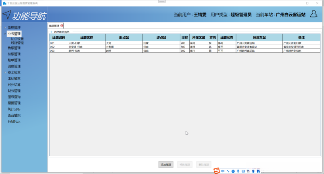Click the 广州越秀客运站 station cell
This screenshot has height=174, width=324.
[x=259, y=50]
